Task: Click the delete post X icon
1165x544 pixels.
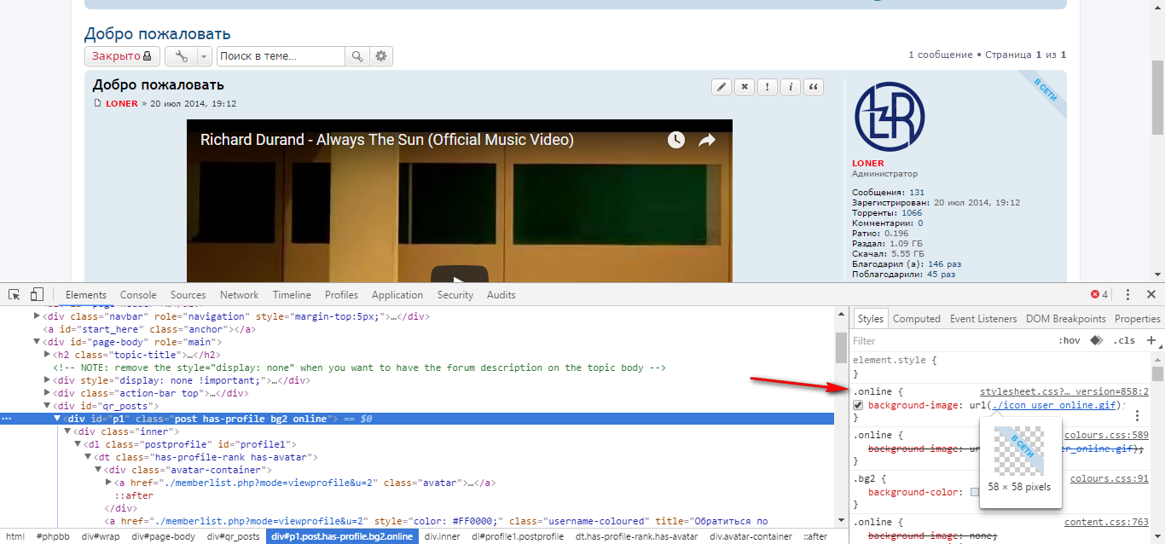Action: (745, 87)
